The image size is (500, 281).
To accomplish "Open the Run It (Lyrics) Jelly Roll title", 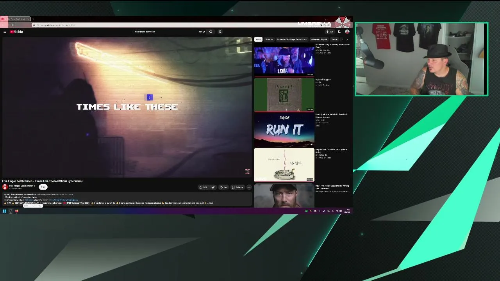I will [331, 116].
